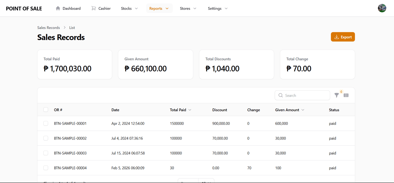Screen dimensions: 394x183
Task: Open the Dashboard menu item
Action: [x=68, y=8]
